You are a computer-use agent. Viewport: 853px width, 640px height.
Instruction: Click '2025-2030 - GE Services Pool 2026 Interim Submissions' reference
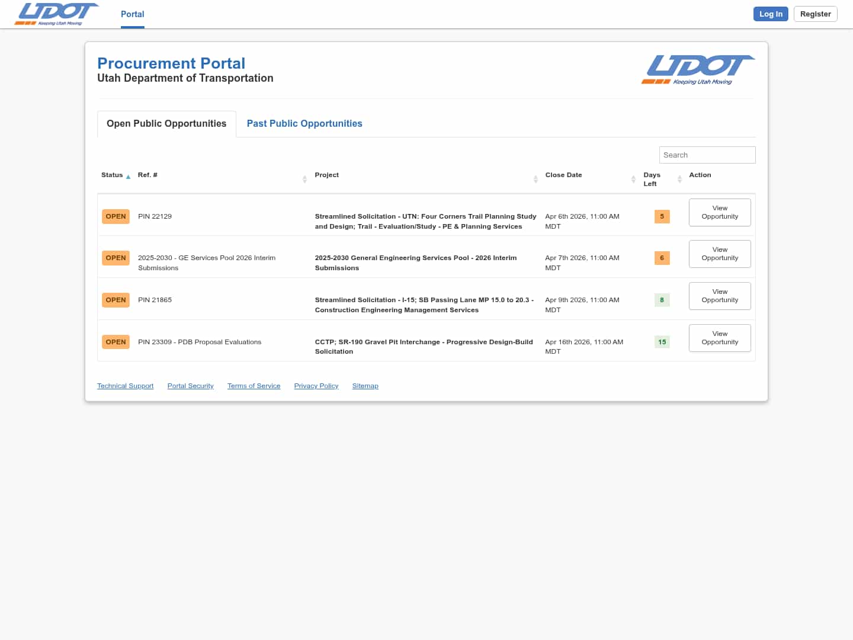click(x=207, y=263)
